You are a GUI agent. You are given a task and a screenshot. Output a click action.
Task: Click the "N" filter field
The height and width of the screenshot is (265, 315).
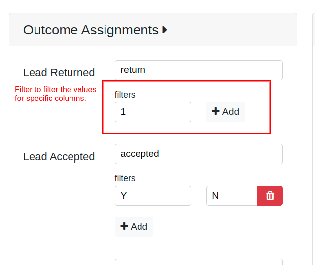point(232,196)
